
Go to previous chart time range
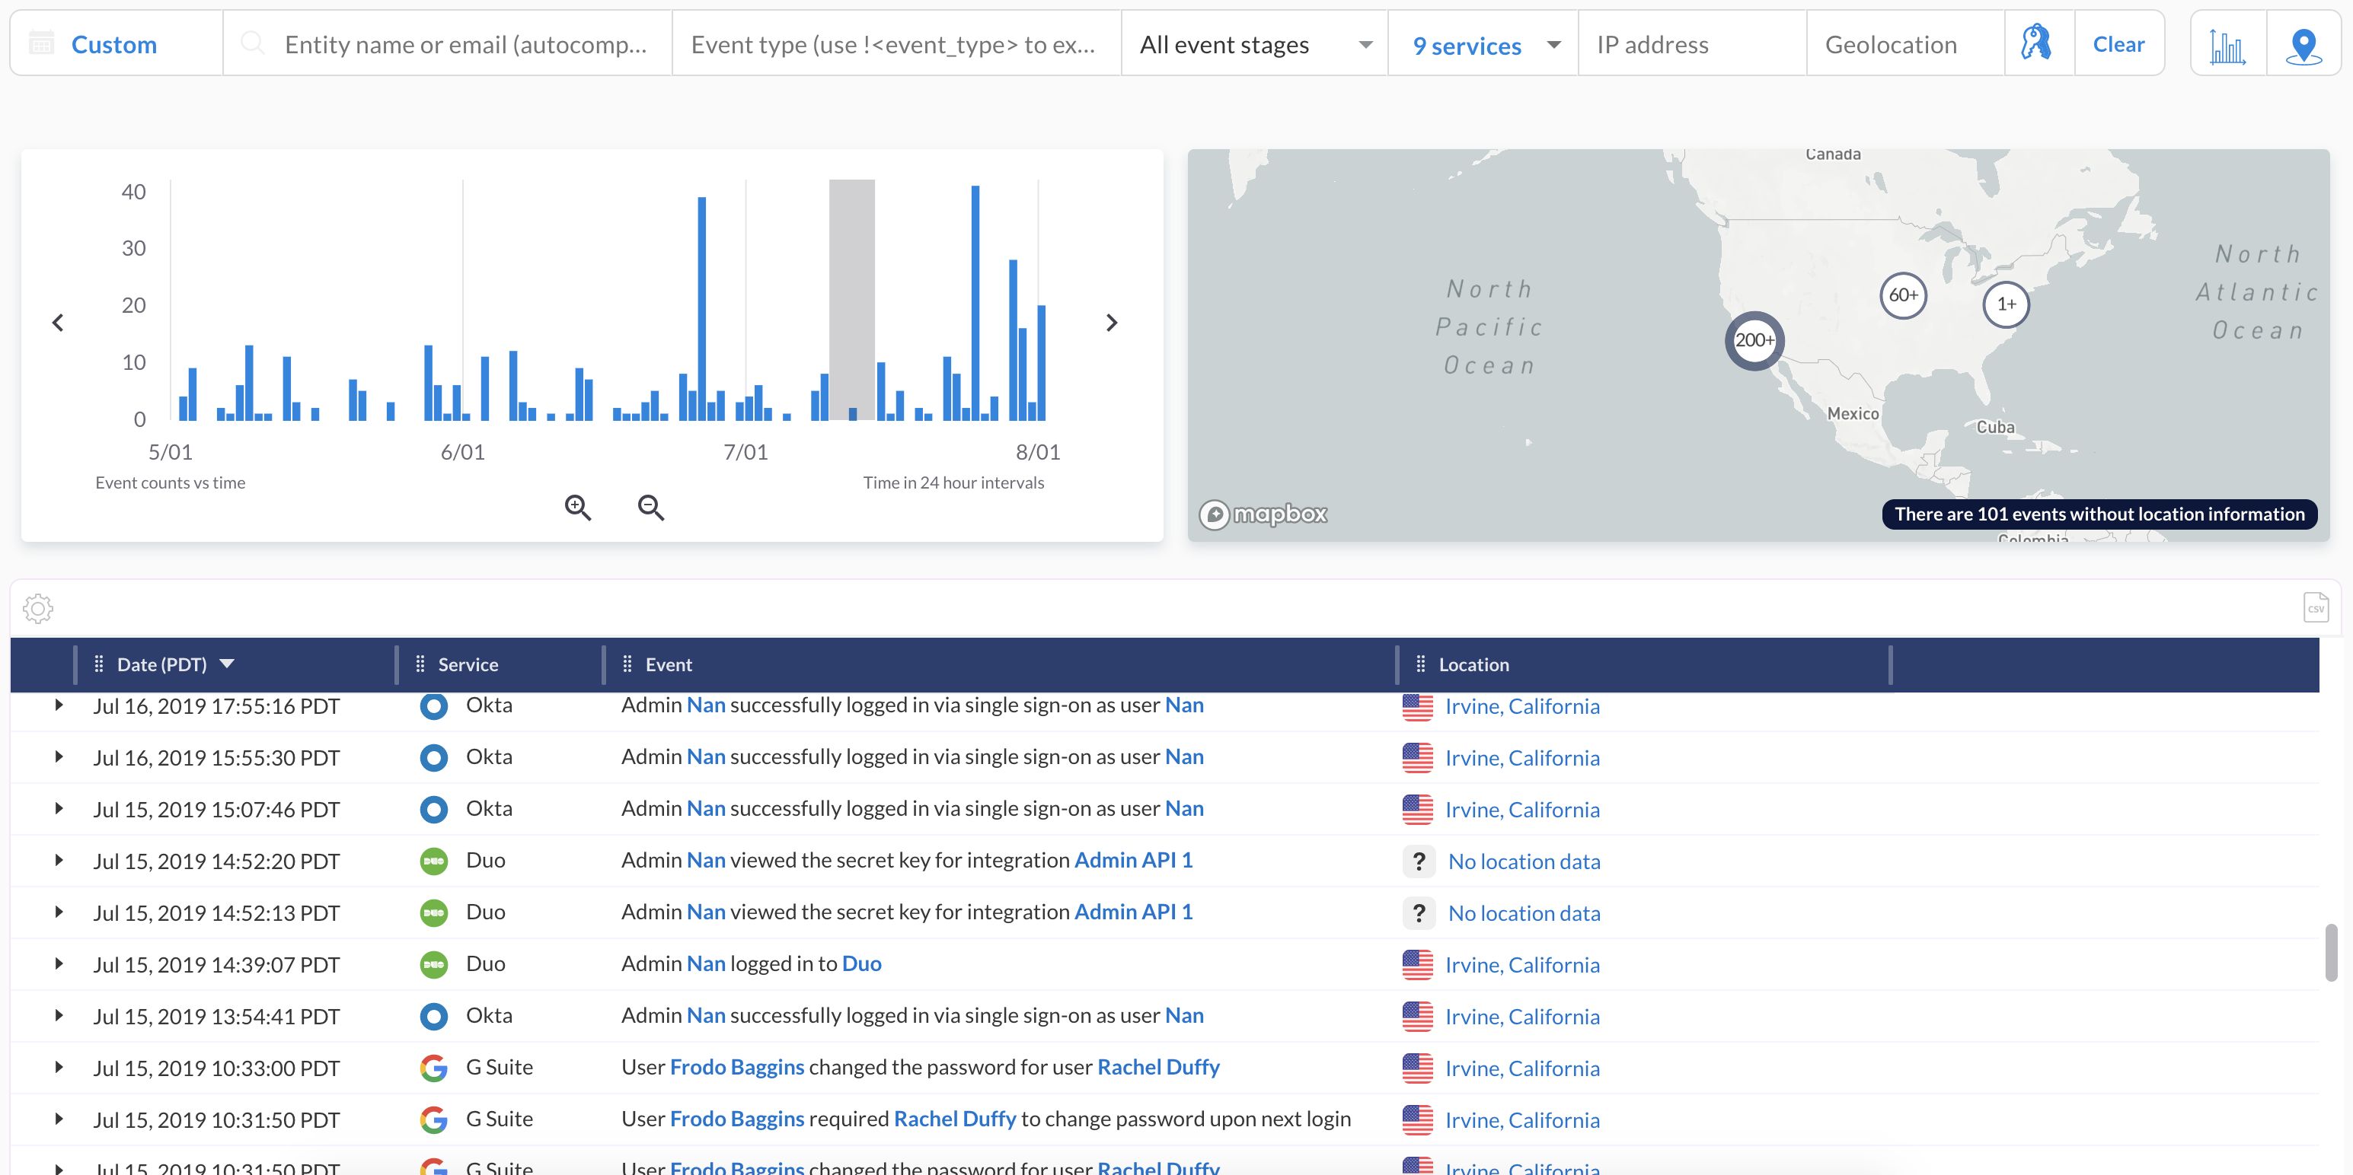[x=59, y=322]
